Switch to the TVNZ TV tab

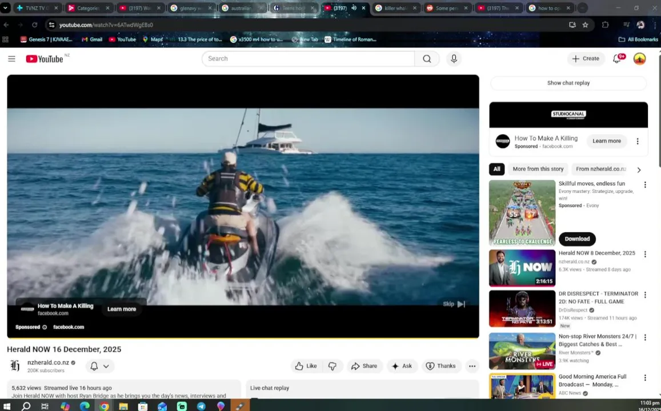coord(37,8)
